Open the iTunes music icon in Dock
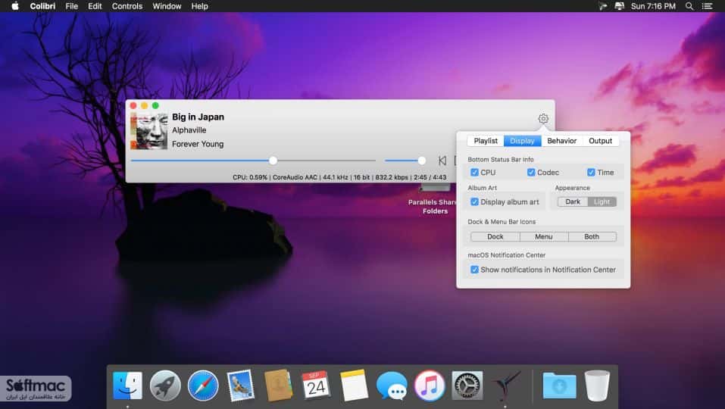 (429, 385)
